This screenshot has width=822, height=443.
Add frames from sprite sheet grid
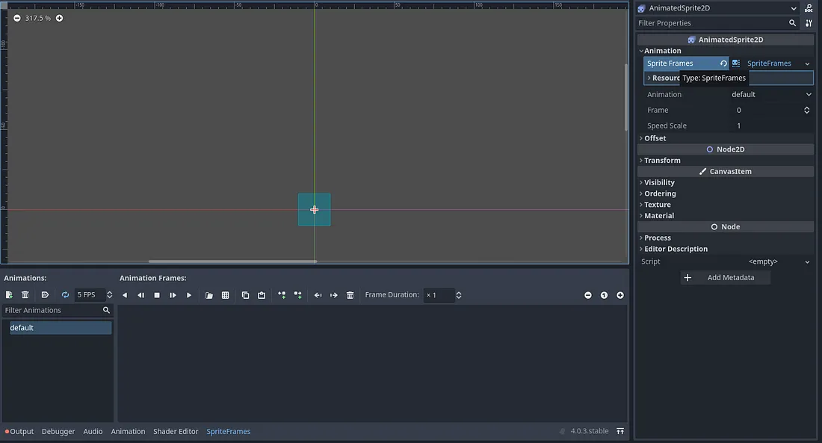[226, 295]
